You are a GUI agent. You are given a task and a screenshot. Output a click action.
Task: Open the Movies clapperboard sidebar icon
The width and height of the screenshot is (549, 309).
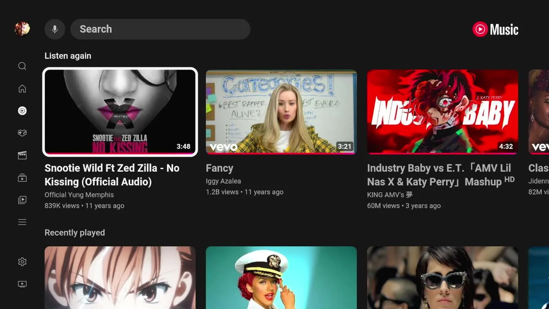click(x=22, y=155)
